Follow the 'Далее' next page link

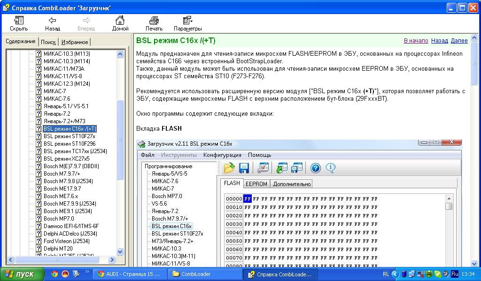[459, 41]
